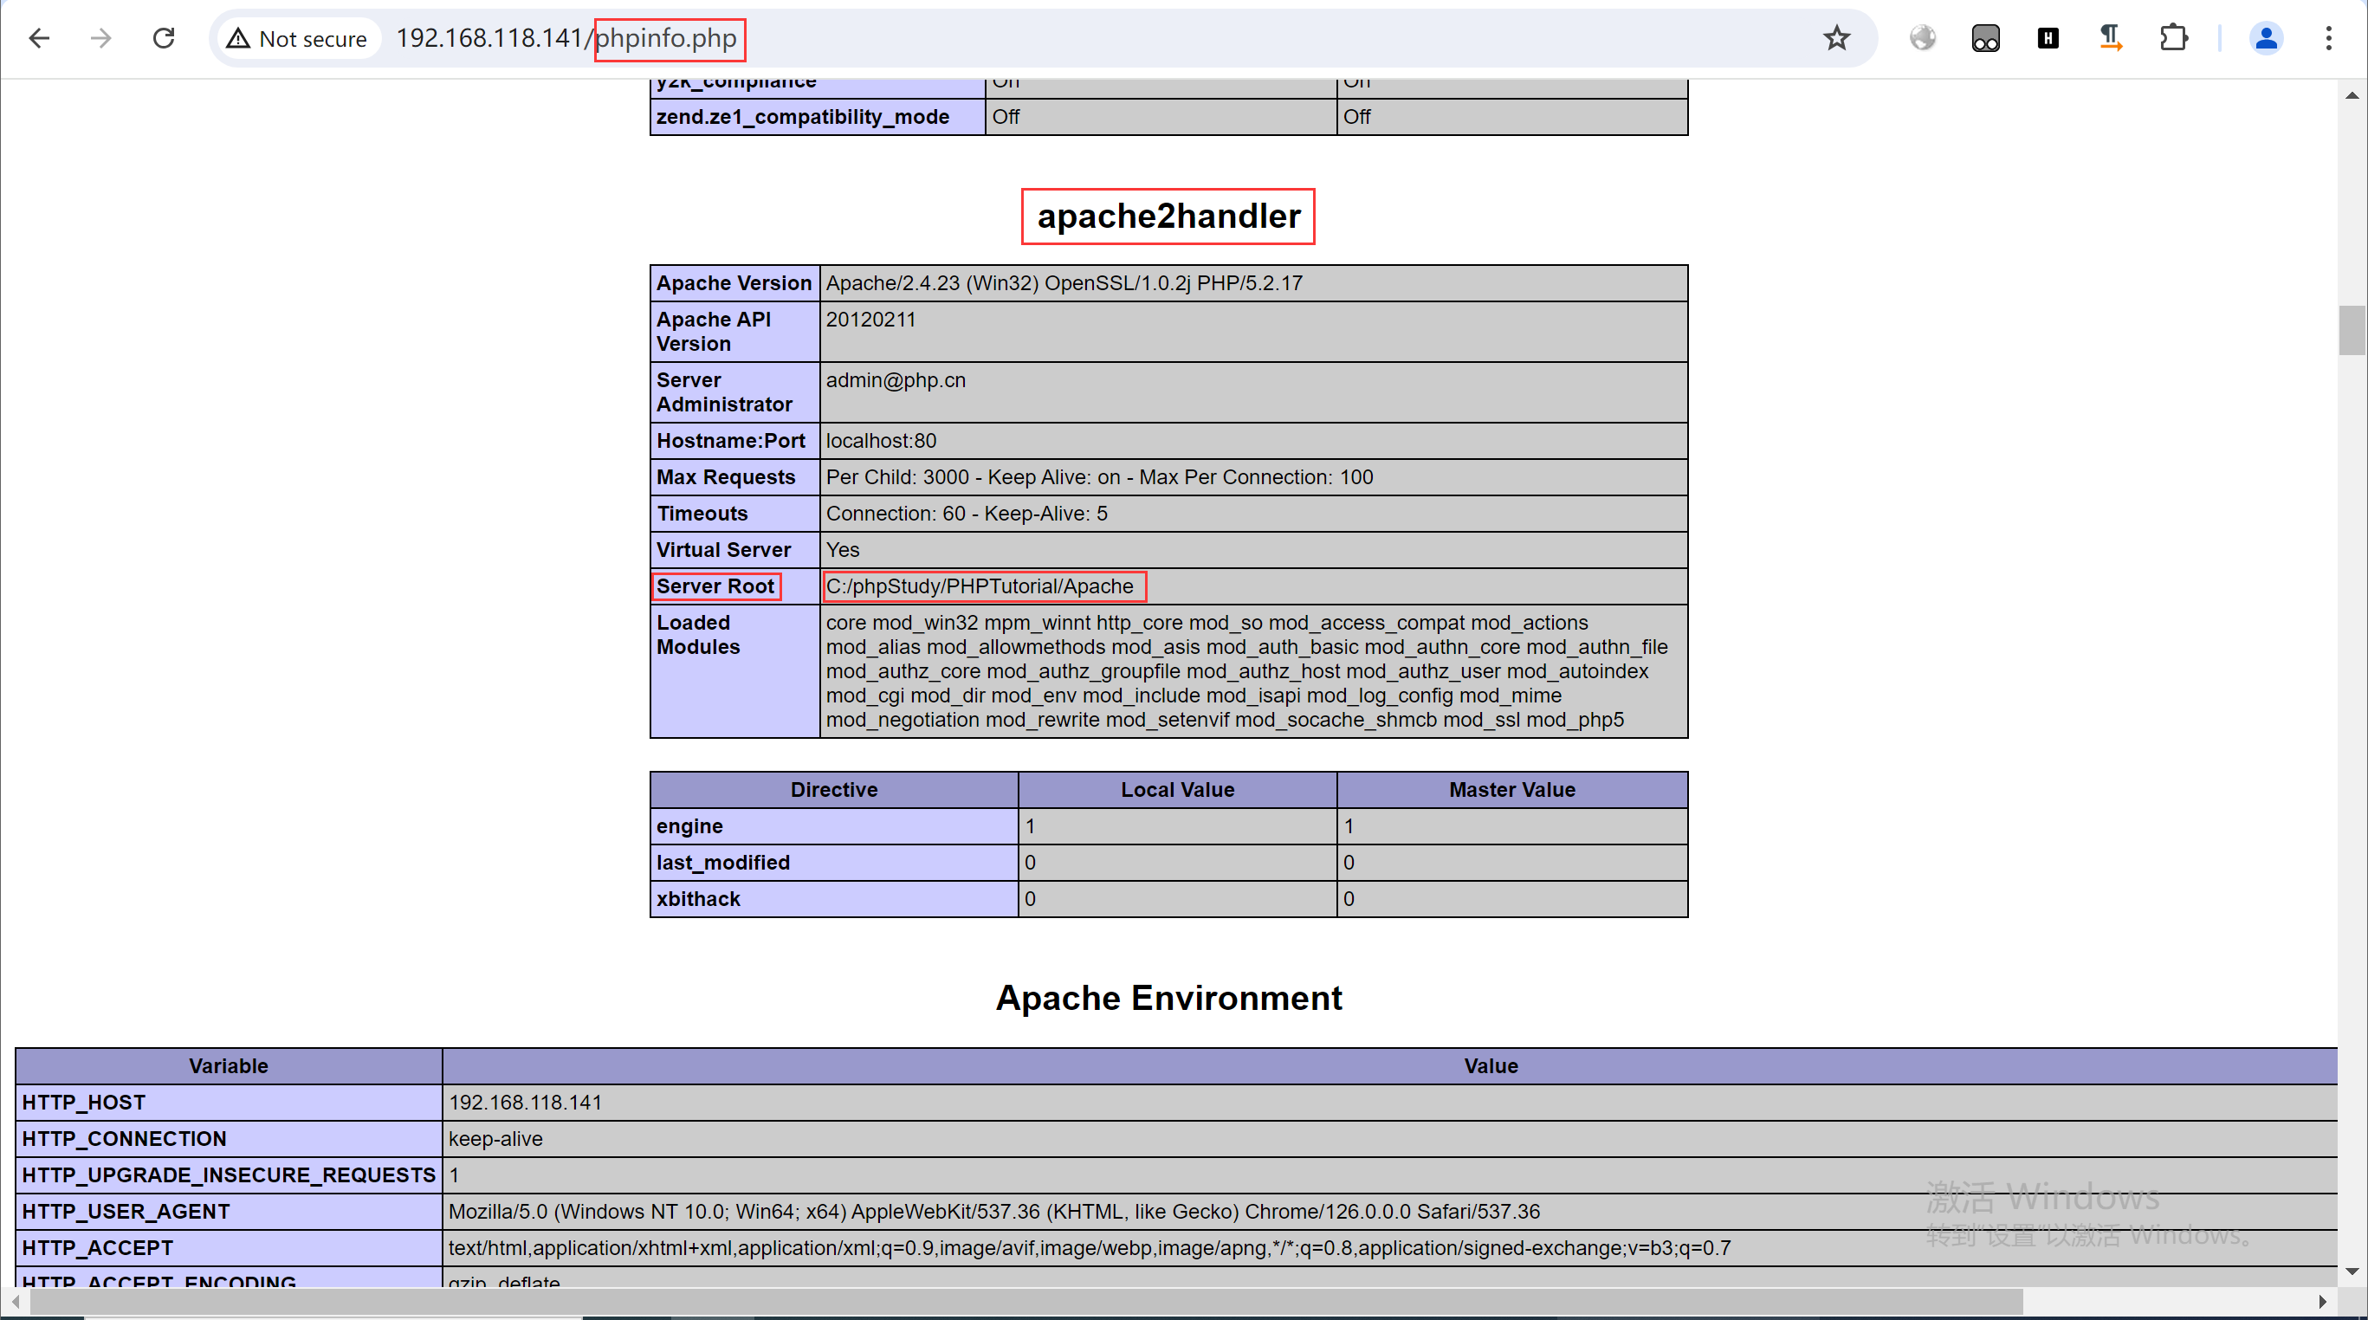The height and width of the screenshot is (1320, 2368).
Task: Click the Virtual Server Yes value
Action: point(842,550)
